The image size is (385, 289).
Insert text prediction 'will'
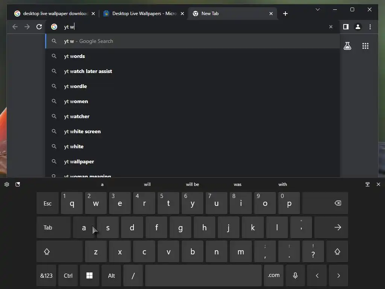(x=147, y=184)
